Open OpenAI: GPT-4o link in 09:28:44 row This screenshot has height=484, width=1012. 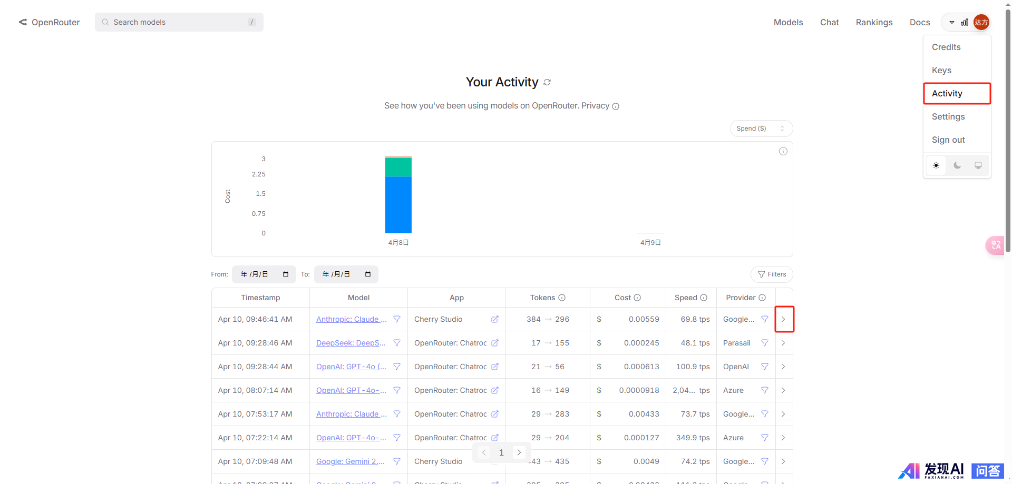(351, 367)
